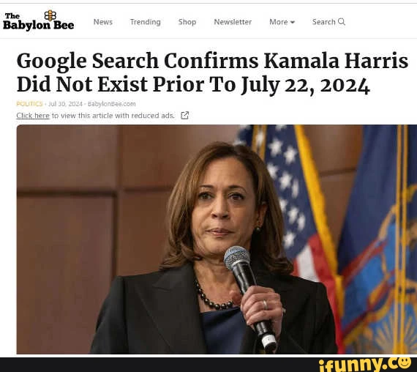Click the magnifying glass search icon
The height and width of the screenshot is (372, 417).
[342, 21]
